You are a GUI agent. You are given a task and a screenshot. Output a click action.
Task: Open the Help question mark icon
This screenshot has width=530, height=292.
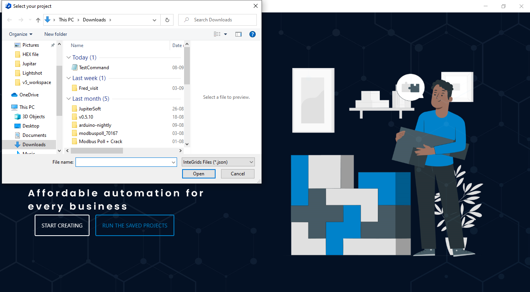pos(252,34)
